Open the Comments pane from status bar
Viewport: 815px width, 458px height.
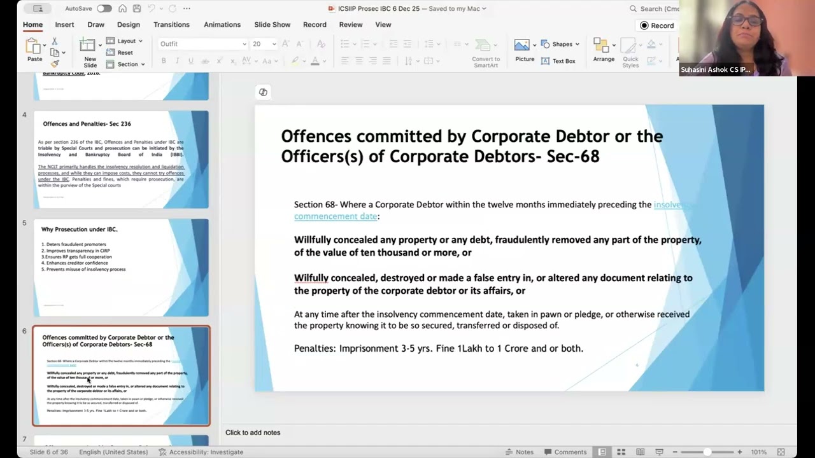tap(565, 452)
